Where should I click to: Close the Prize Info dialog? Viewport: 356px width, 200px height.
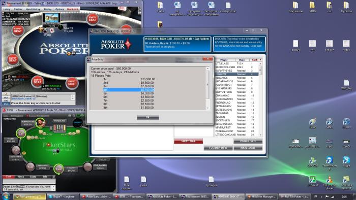pos(207,59)
